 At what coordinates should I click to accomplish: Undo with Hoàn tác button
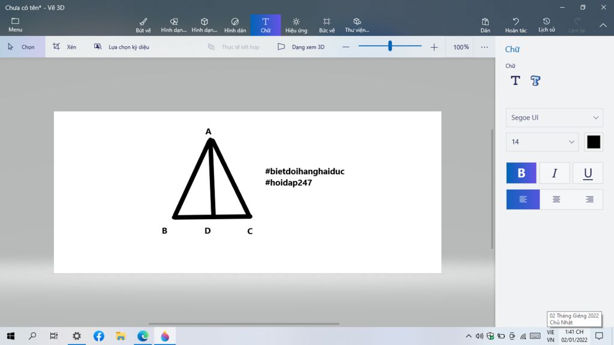pyautogui.click(x=516, y=25)
